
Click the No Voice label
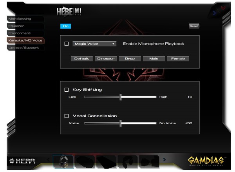point(168,123)
